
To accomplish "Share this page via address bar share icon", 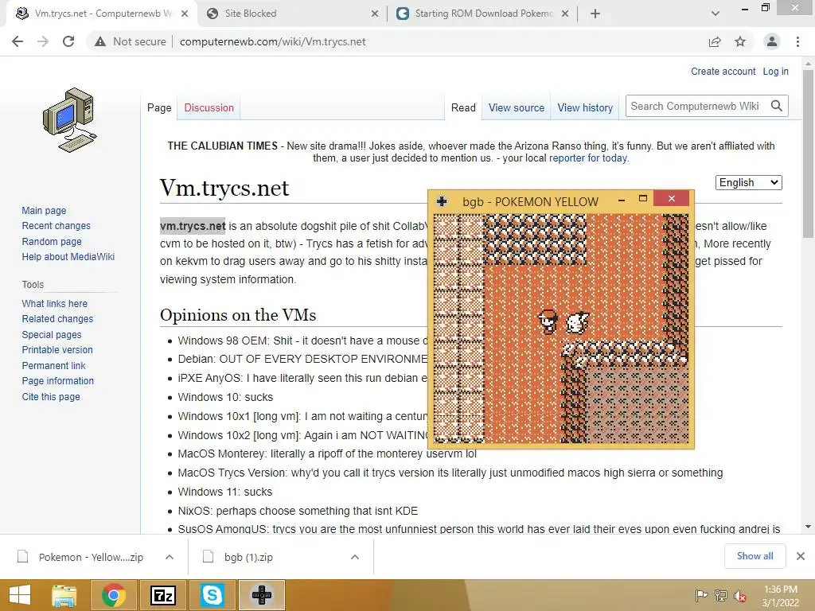I will coord(715,41).
